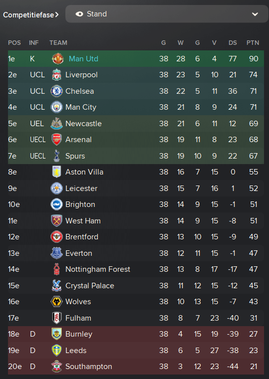Sort standings by POS column header

(14, 43)
